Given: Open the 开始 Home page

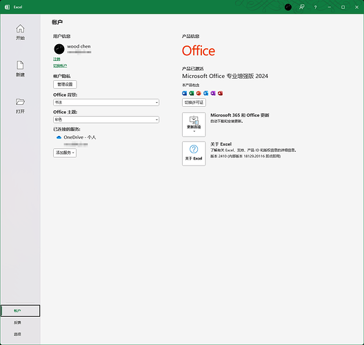Looking at the screenshot, I should 20,32.
